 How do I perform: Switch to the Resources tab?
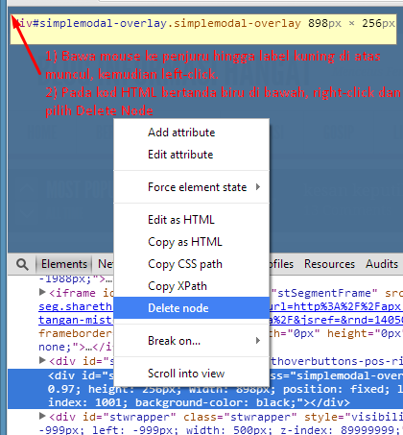[x=329, y=264]
